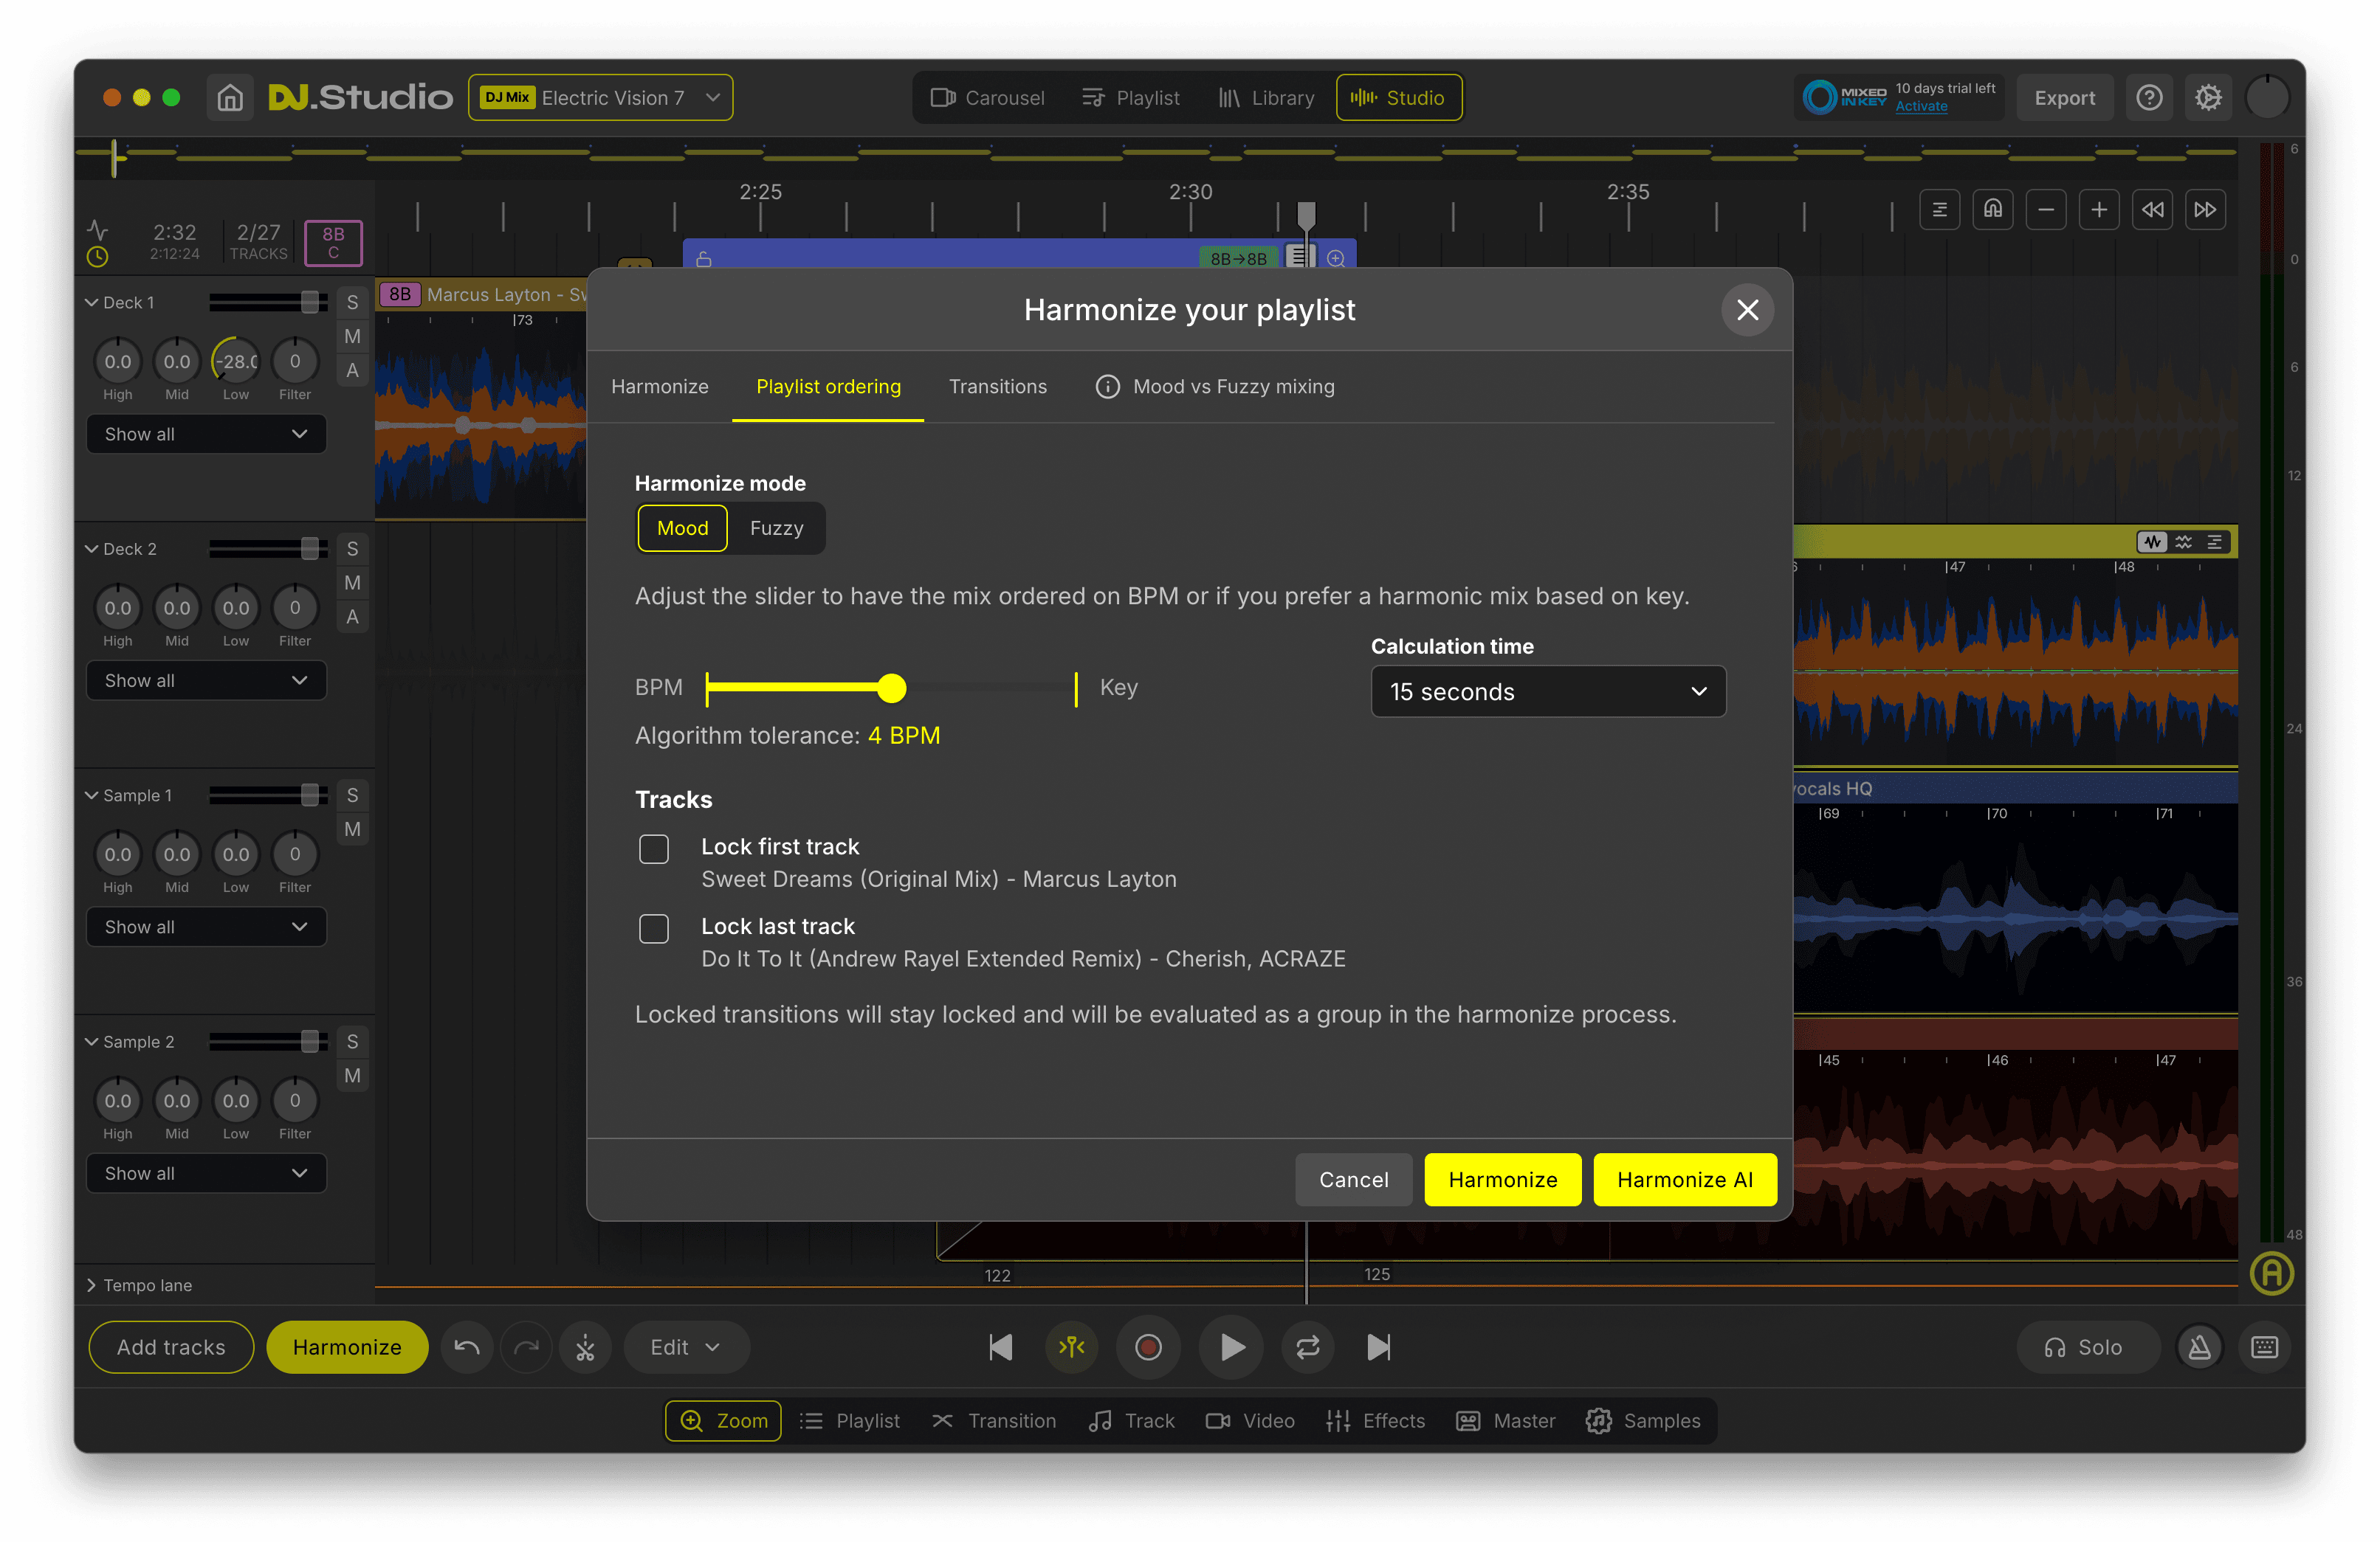
Task: Toggle the magnet snap icon
Action: tap(1993, 209)
